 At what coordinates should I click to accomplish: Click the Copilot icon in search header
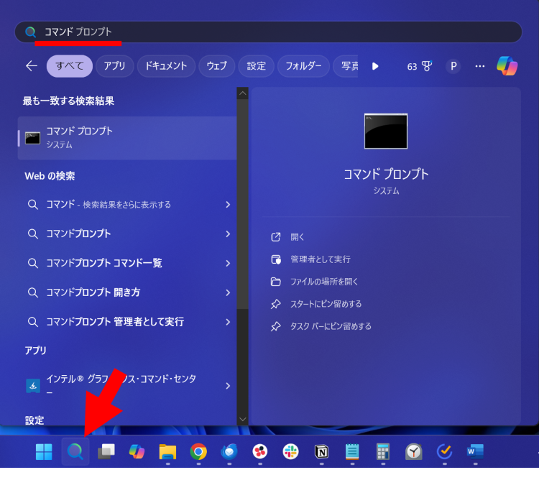pyautogui.click(x=507, y=65)
